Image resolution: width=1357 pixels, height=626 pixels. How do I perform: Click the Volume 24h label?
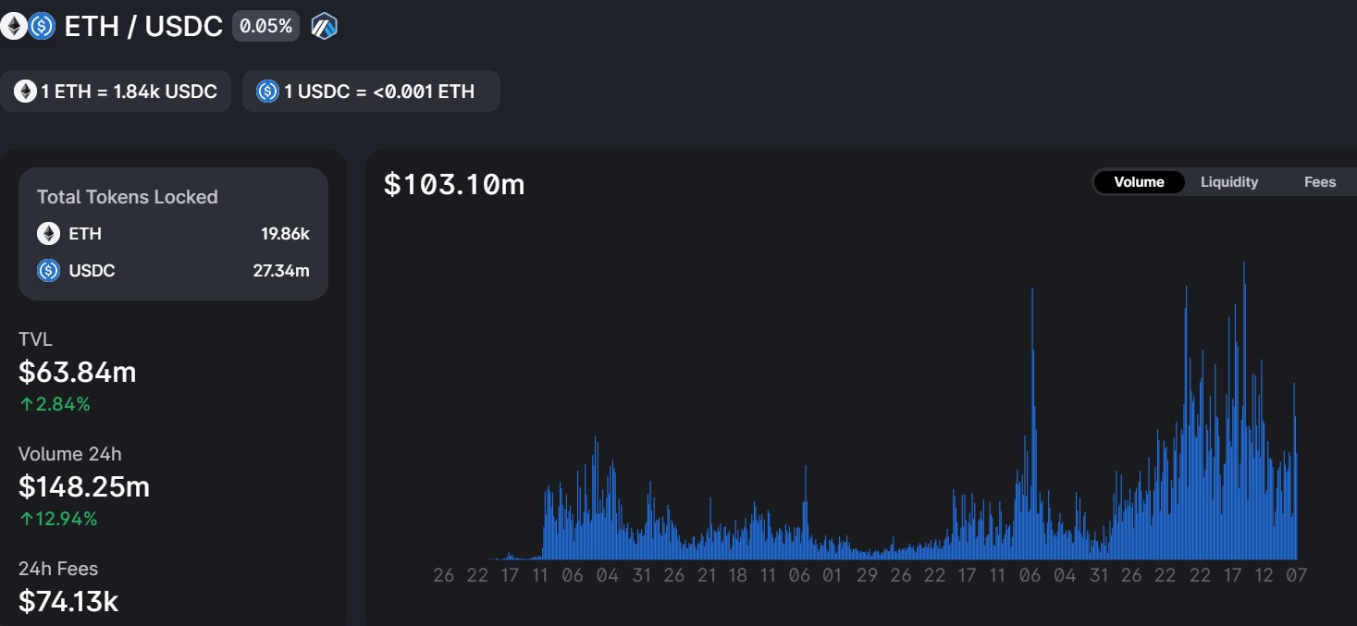click(x=70, y=454)
